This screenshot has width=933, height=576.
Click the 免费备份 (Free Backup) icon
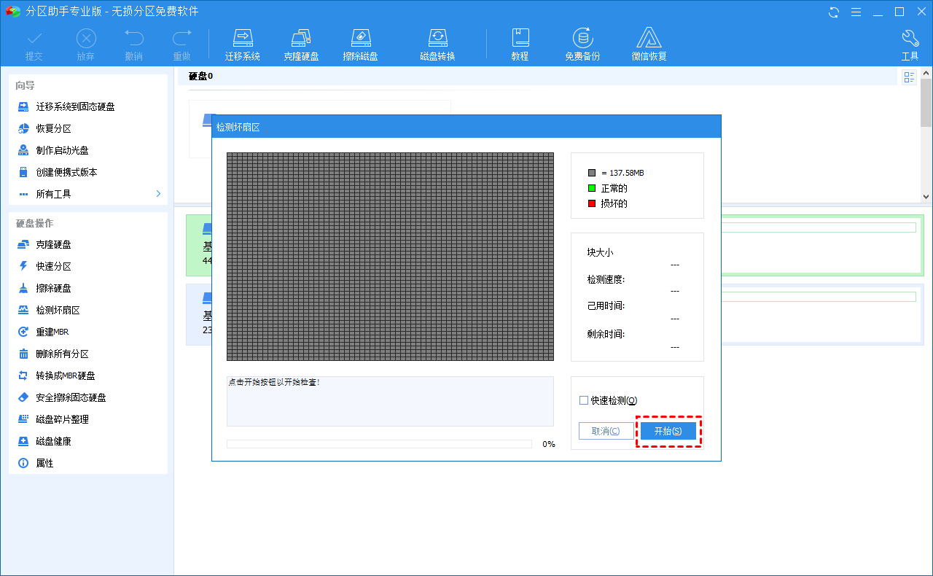coord(583,42)
